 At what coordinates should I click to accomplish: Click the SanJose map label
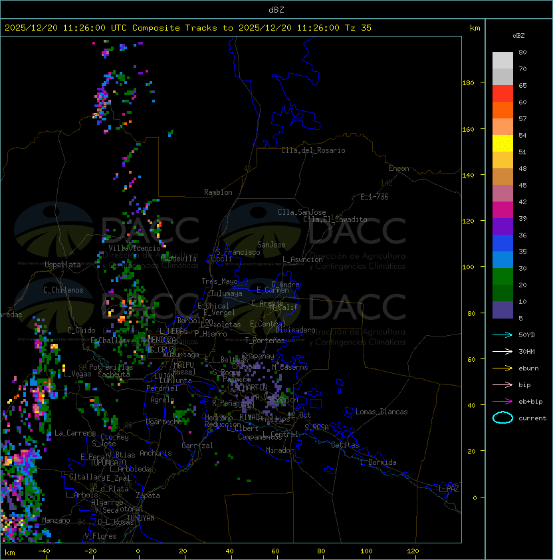[271, 245]
